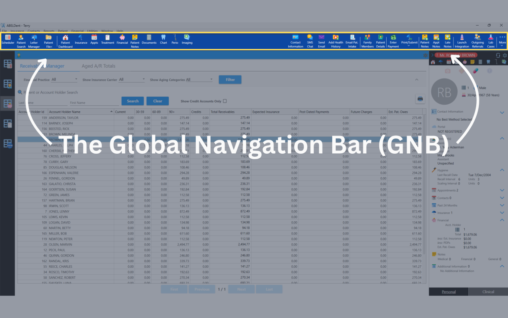The image size is (508, 318).
Task: View Lab Cases
Action: 490,40
